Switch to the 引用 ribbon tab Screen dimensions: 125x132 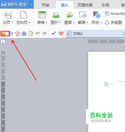click(x=105, y=5)
